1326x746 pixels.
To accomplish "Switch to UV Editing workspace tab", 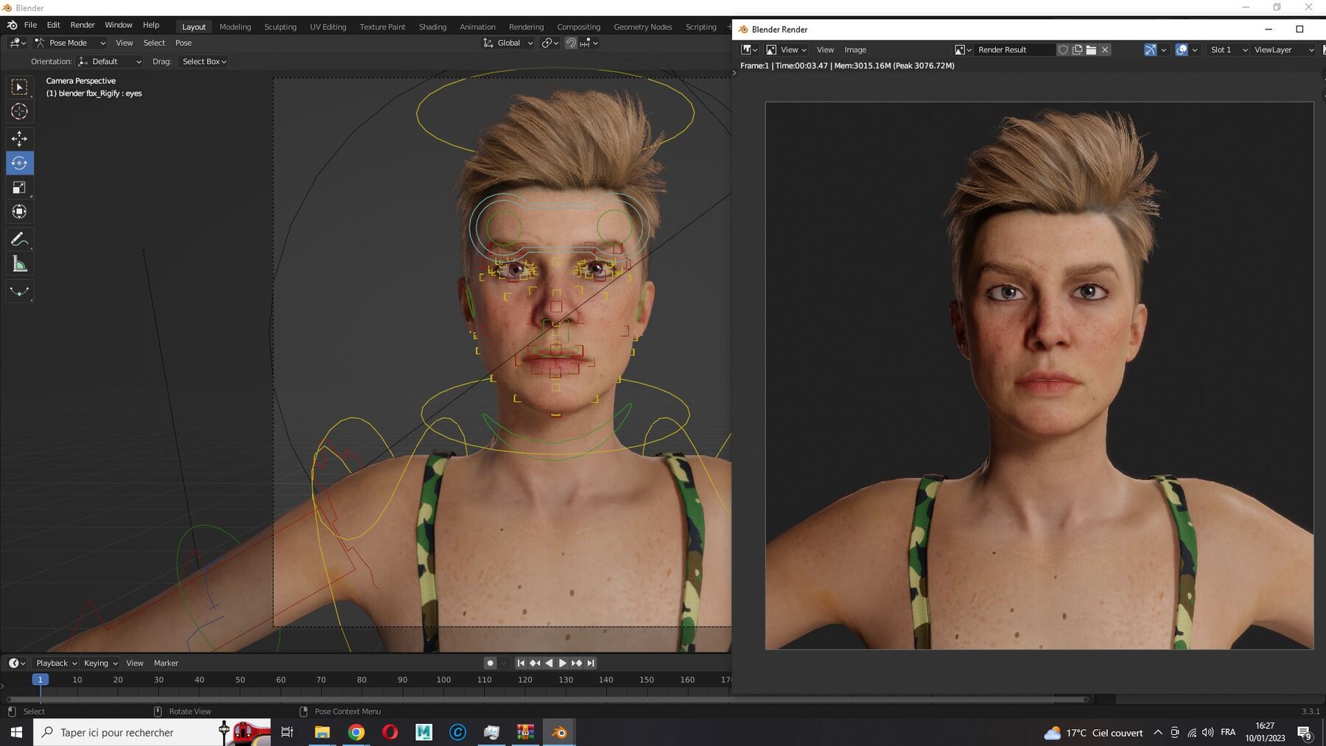I will (x=328, y=27).
